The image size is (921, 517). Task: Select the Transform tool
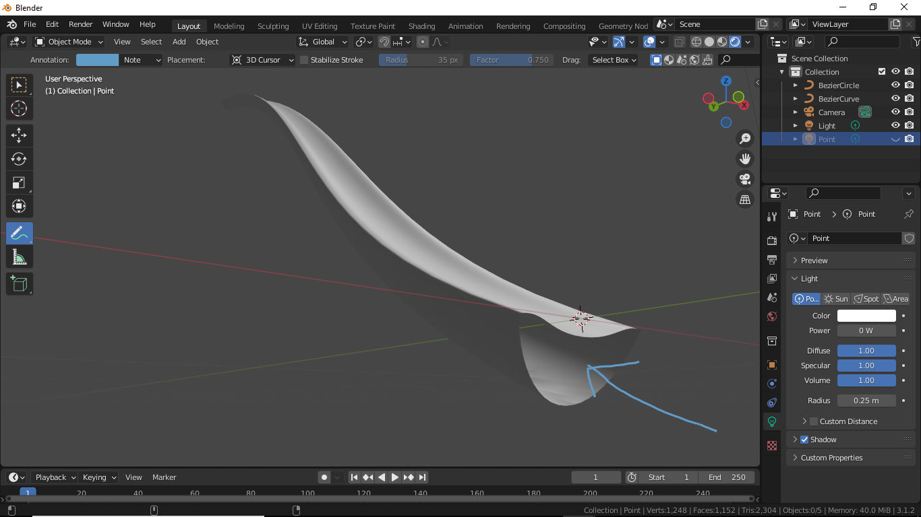pos(19,206)
